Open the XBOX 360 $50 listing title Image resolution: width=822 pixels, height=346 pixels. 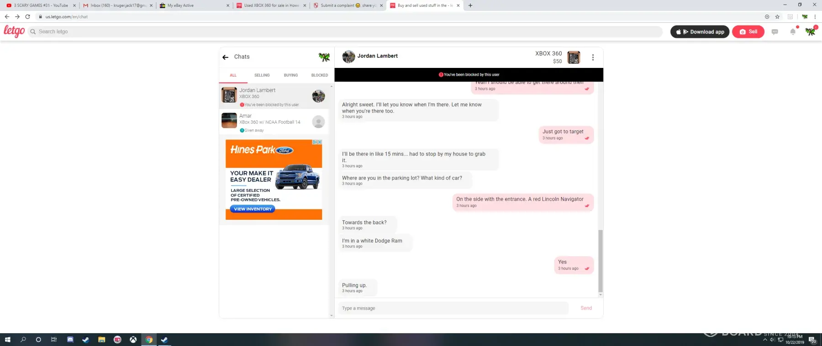(x=548, y=54)
